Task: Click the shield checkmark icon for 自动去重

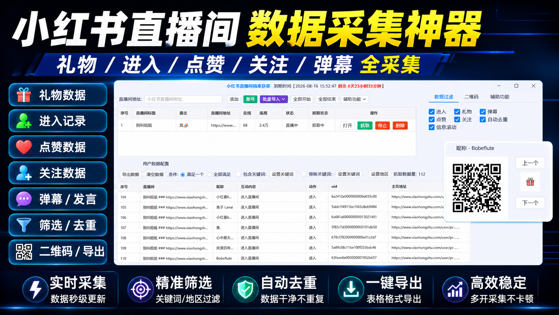Action: [246, 290]
